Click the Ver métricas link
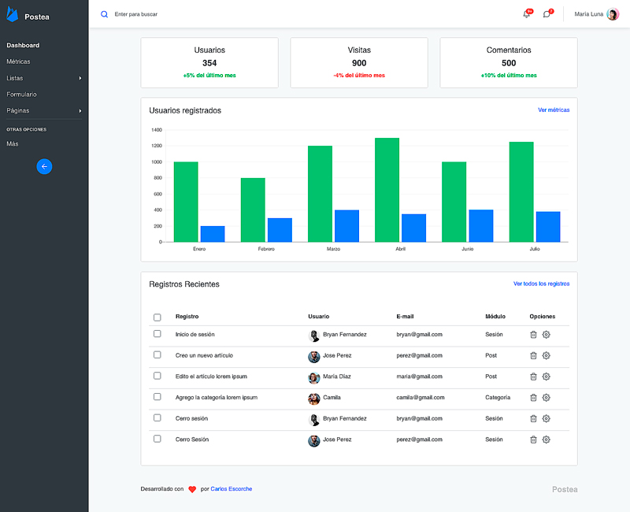630x512 pixels. [x=554, y=110]
